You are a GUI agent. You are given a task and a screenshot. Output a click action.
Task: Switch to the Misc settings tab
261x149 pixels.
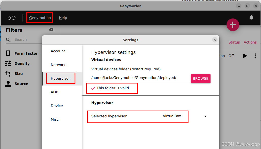point(62,119)
